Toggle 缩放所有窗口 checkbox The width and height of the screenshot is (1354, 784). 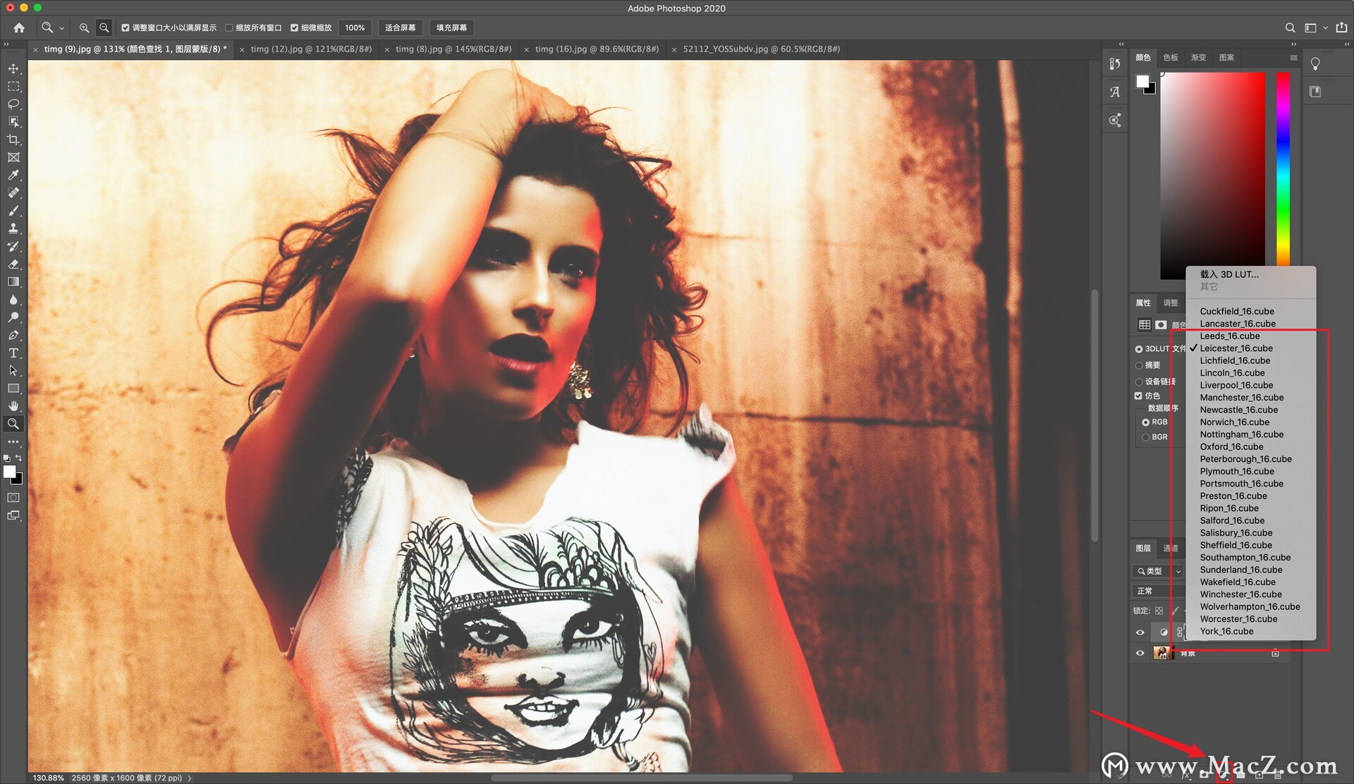pos(229,27)
